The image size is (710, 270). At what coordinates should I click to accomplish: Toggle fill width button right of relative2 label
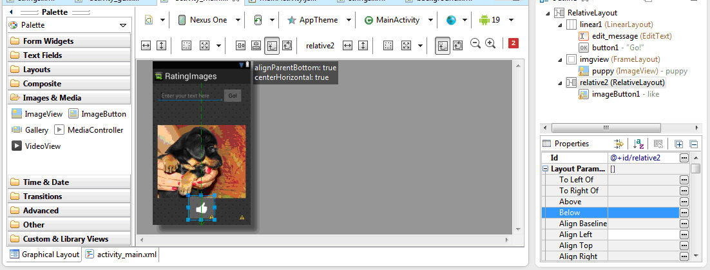tap(347, 45)
